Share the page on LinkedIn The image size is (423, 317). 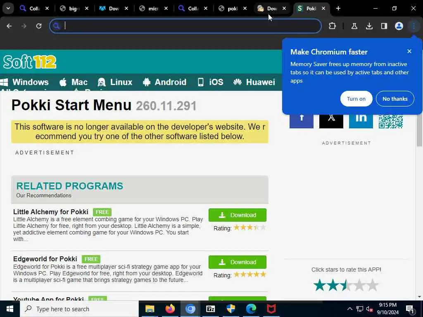(361, 121)
